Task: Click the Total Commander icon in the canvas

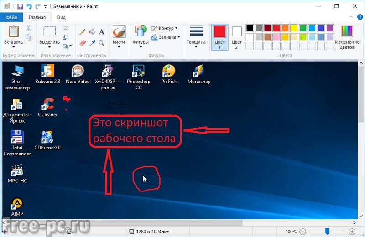Action: (17, 137)
